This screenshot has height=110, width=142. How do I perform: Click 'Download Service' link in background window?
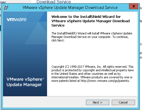click(54, 2)
